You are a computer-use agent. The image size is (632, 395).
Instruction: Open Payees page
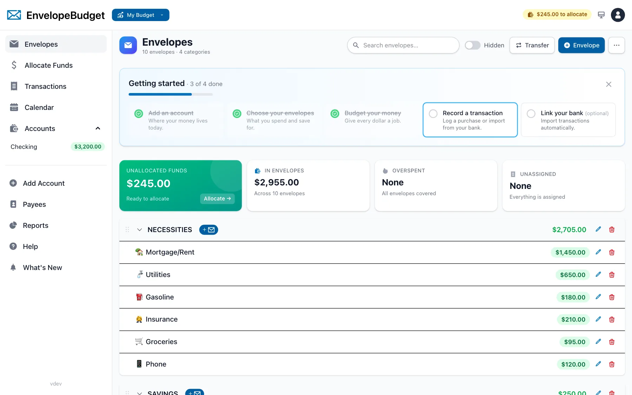click(x=56, y=204)
